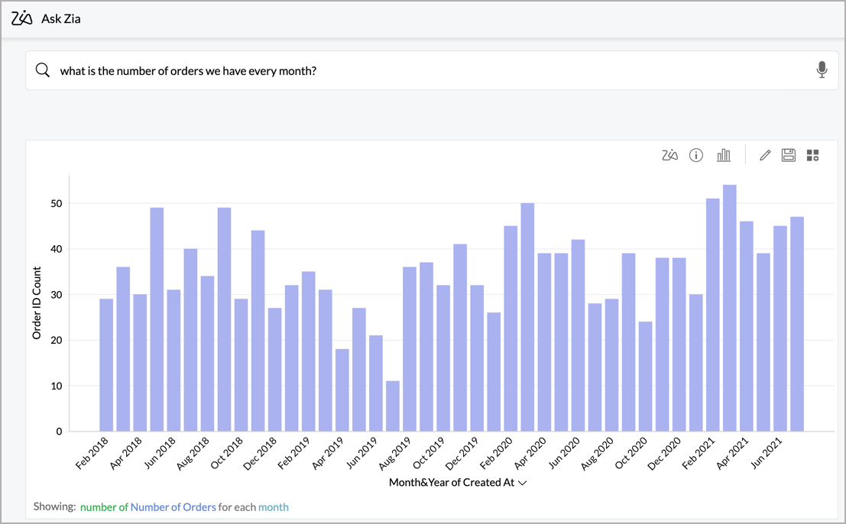Edit the report with pencil icon
This screenshot has width=846, height=524.
(x=765, y=155)
